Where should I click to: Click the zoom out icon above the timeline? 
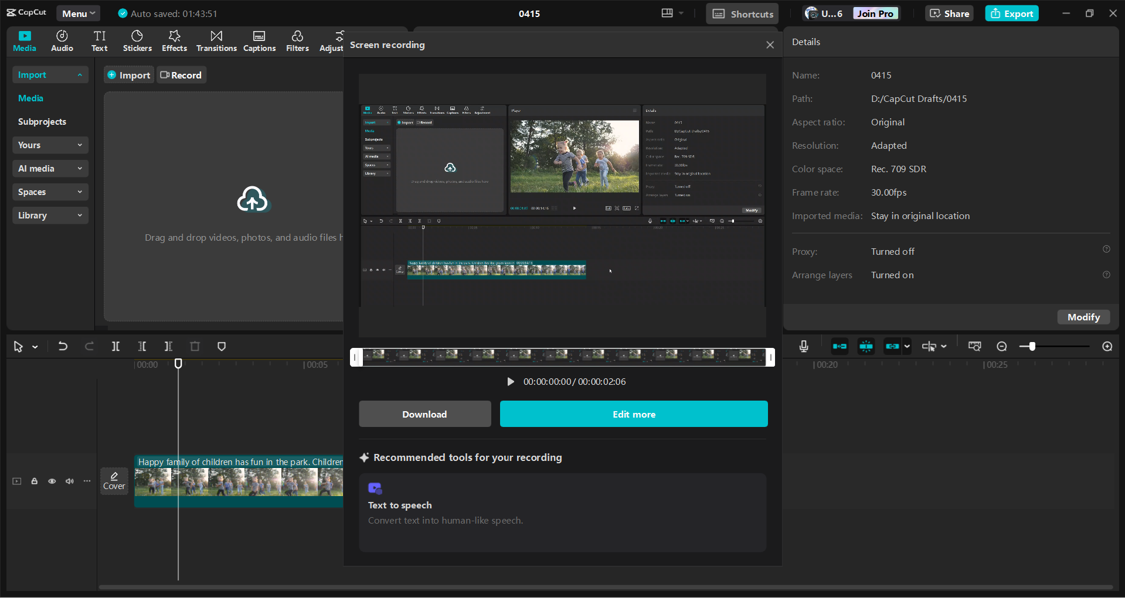[x=1002, y=346]
